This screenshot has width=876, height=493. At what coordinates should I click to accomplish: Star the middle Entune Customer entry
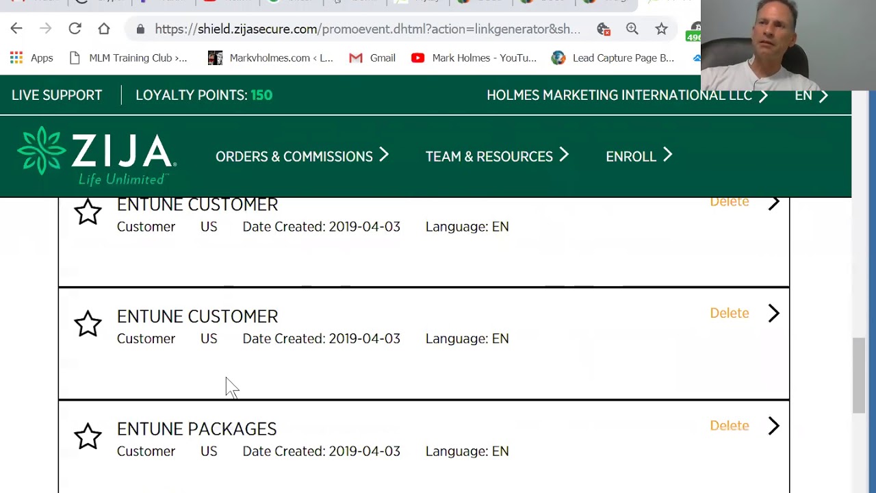coord(88,325)
